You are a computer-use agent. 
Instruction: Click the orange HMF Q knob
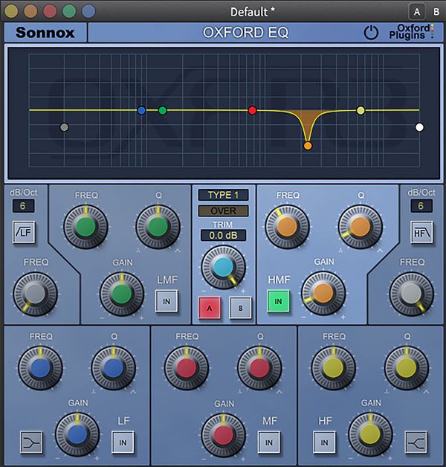coord(360,227)
